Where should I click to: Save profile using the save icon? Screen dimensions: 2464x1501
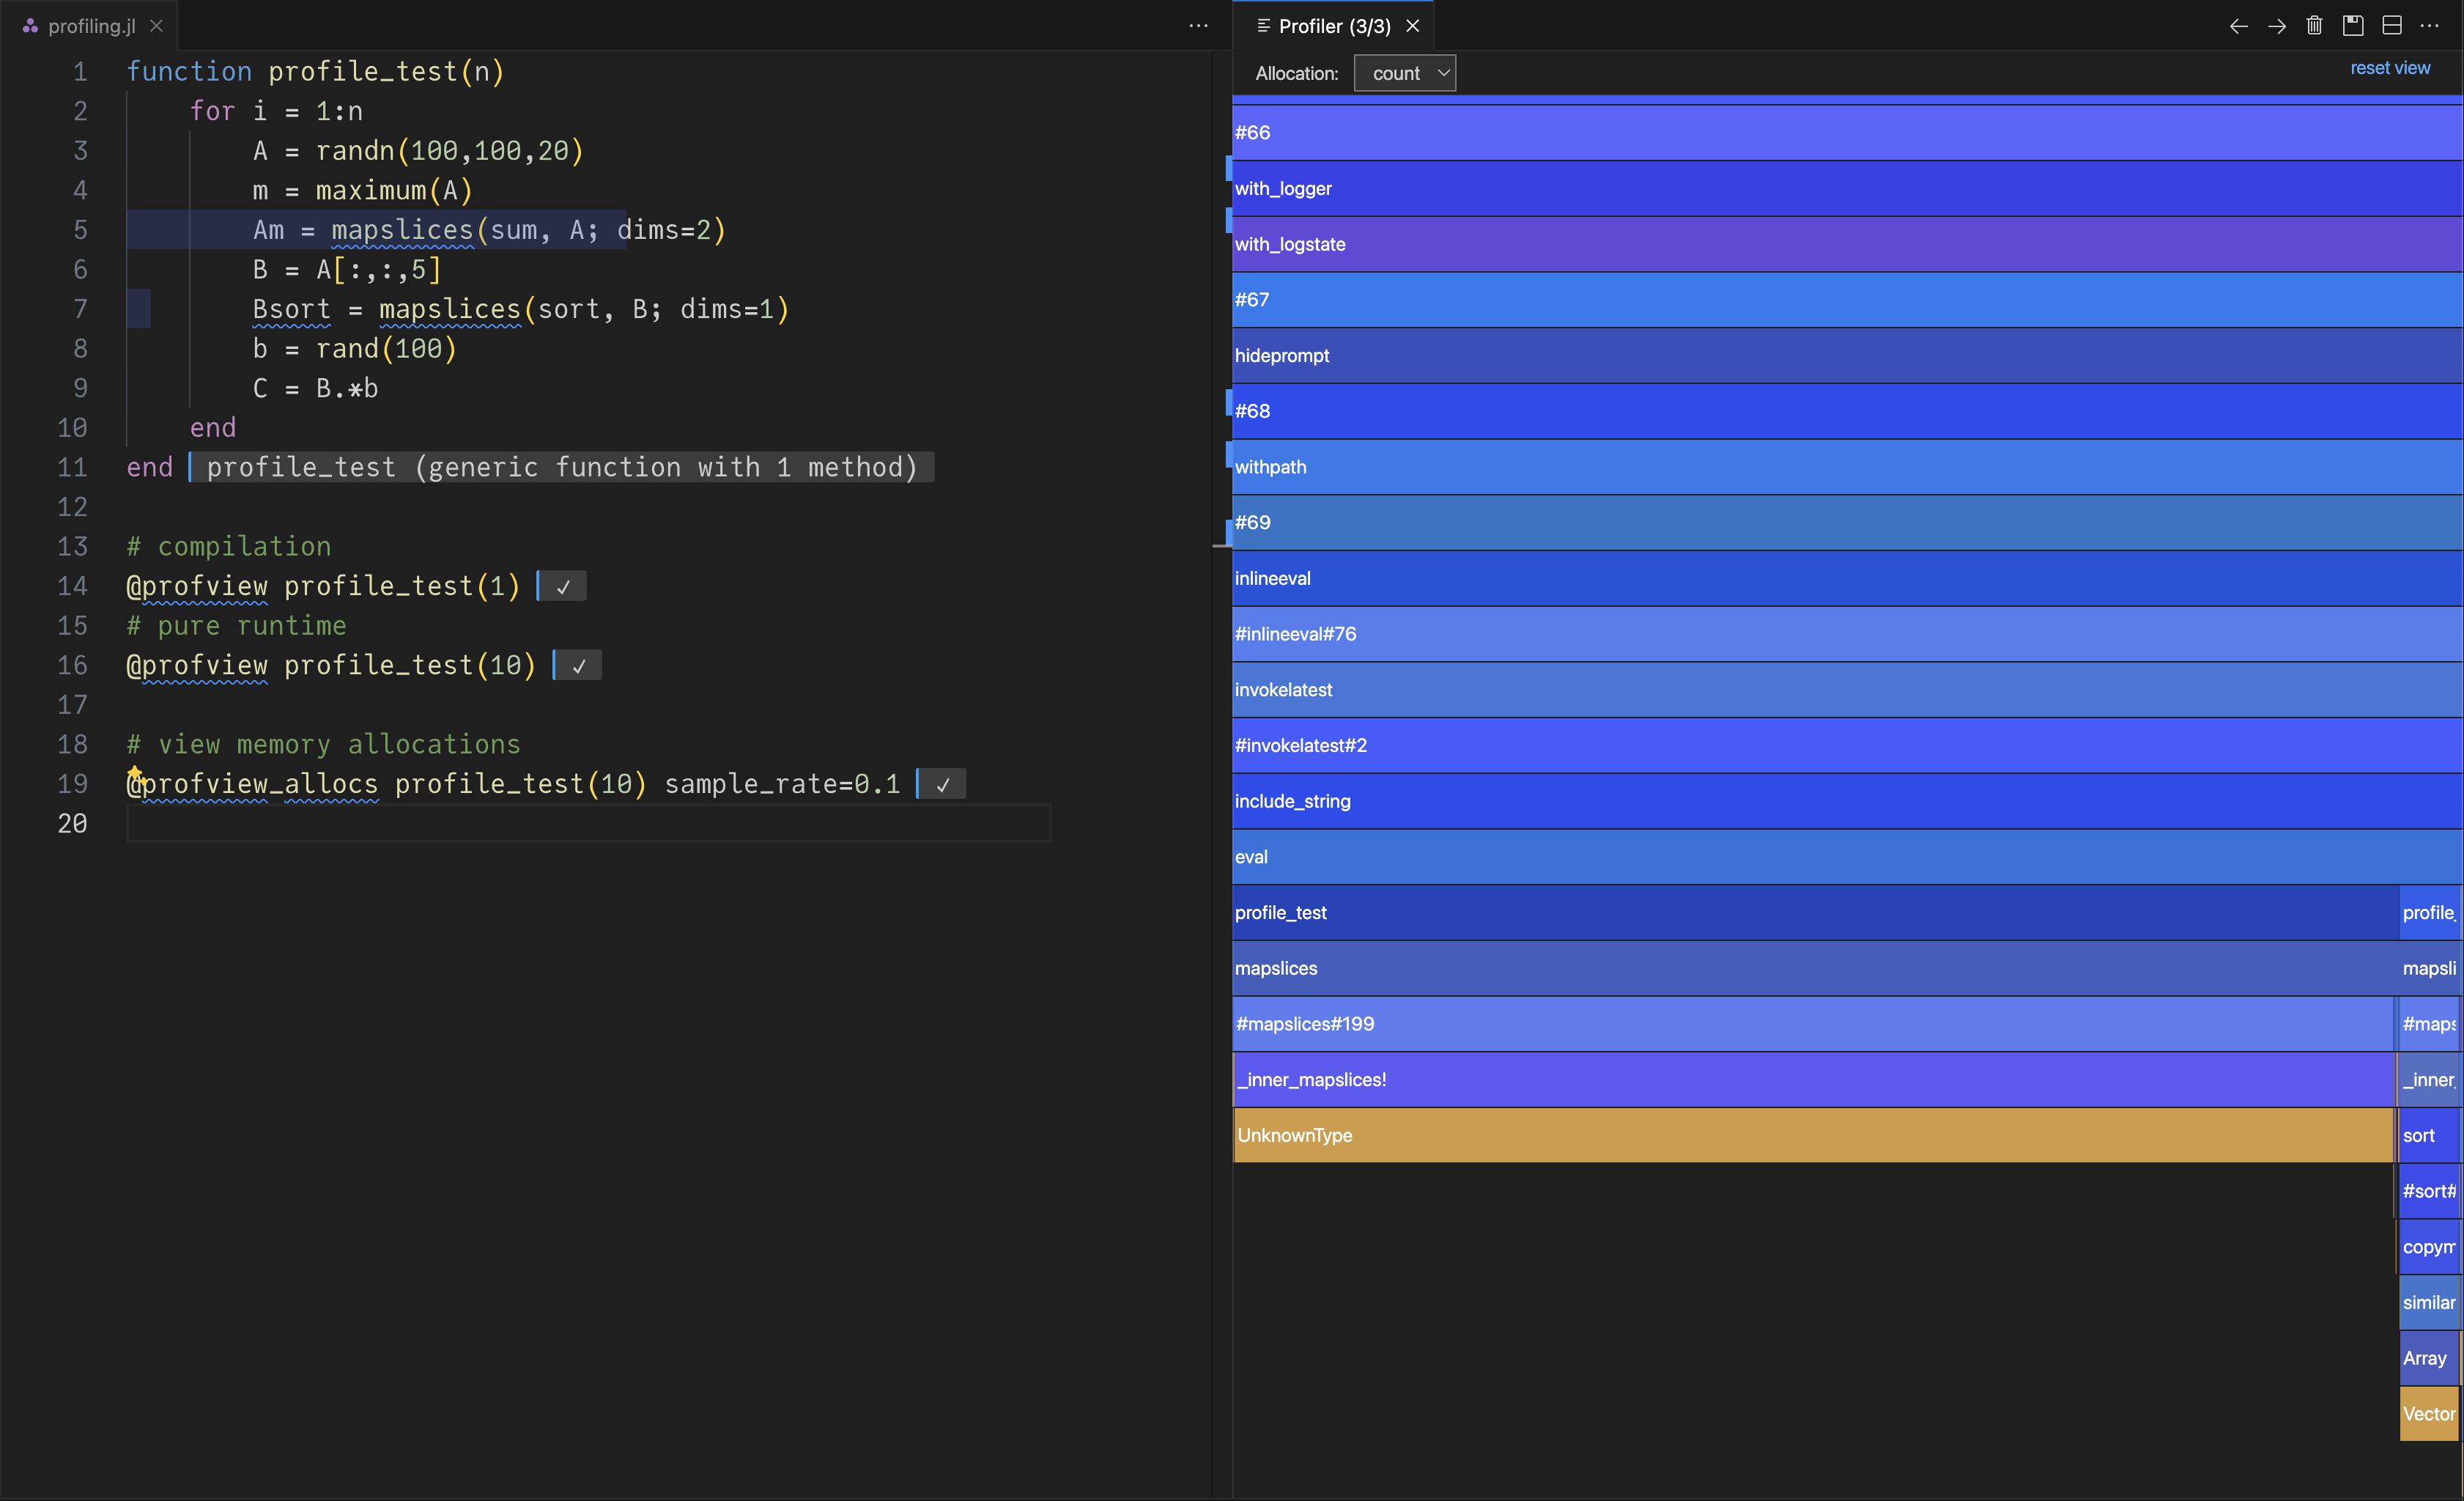tap(2353, 26)
